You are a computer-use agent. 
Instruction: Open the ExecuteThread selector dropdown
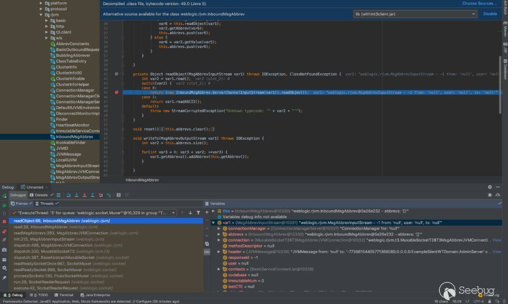click(174, 213)
